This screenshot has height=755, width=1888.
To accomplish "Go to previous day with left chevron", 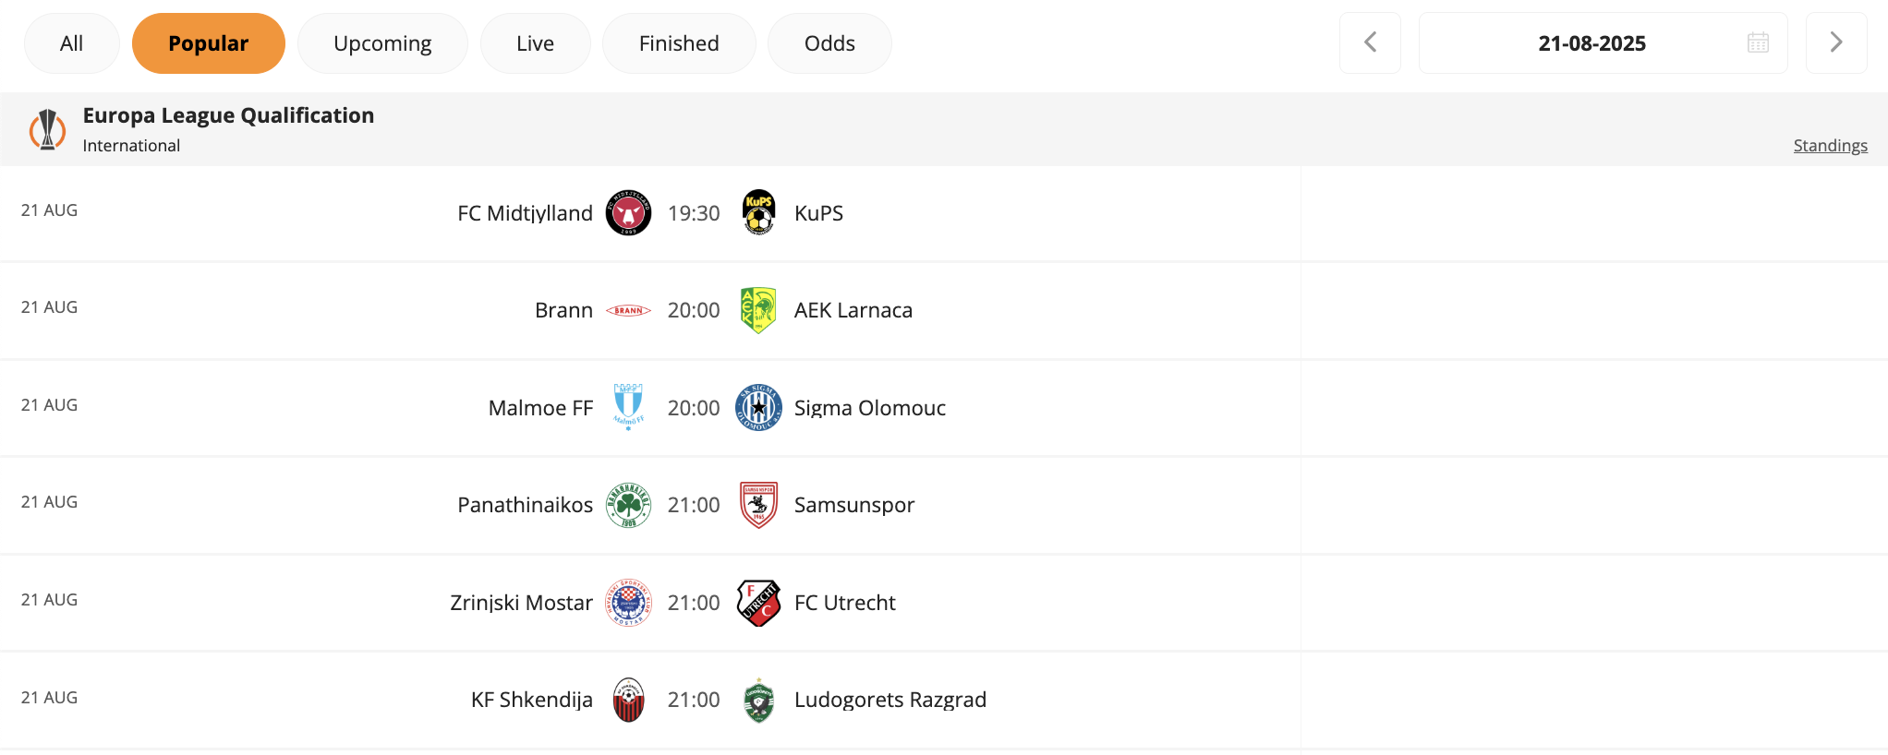I will pos(1370,42).
